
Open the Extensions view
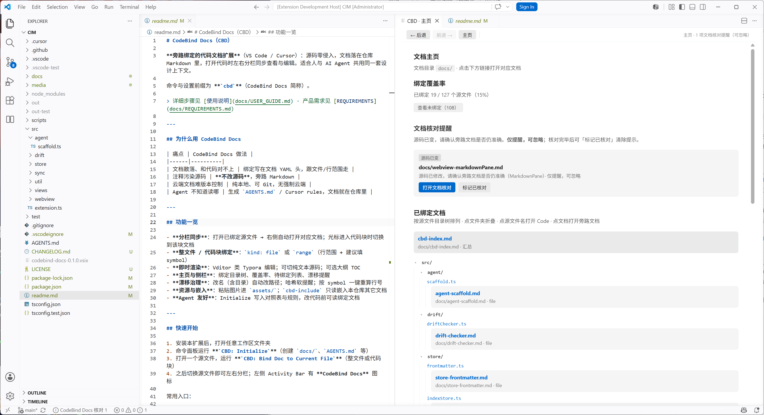pos(10,100)
